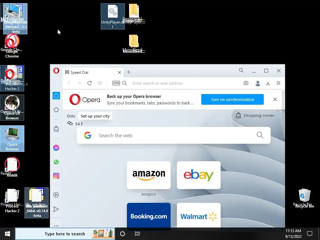Open sidebar setup three dots
This screenshot has width=320, height=240.
56,226
